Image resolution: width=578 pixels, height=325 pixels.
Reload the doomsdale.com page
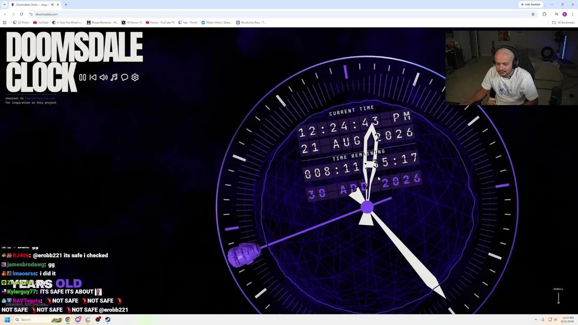point(21,14)
